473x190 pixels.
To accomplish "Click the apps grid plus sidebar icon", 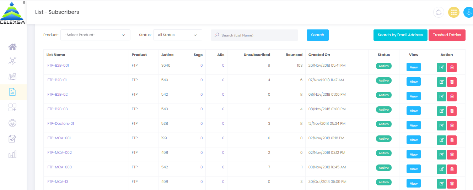I will point(13,108).
